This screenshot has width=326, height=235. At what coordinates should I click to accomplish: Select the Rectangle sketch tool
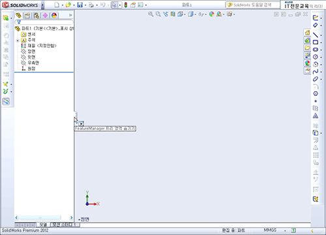316,42
